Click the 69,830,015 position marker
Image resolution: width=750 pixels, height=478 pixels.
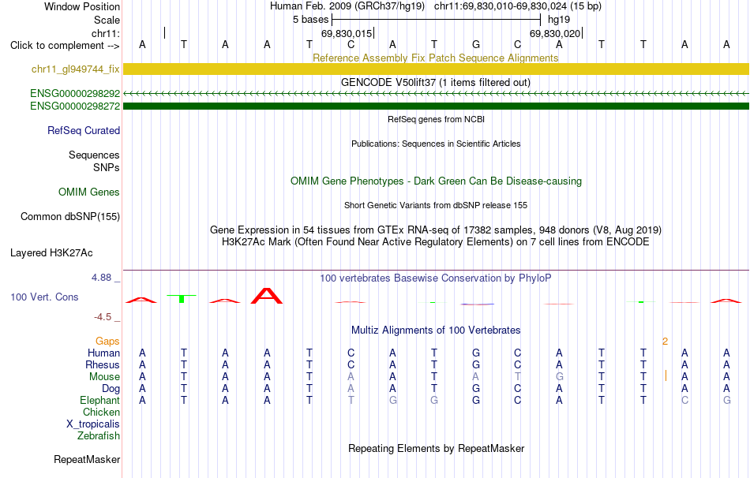pyautogui.click(x=347, y=33)
